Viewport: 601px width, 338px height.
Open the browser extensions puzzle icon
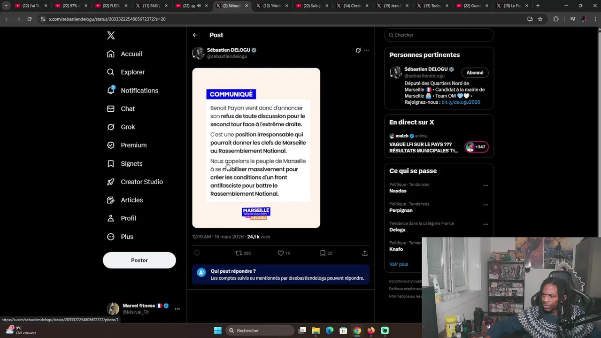click(x=556, y=19)
